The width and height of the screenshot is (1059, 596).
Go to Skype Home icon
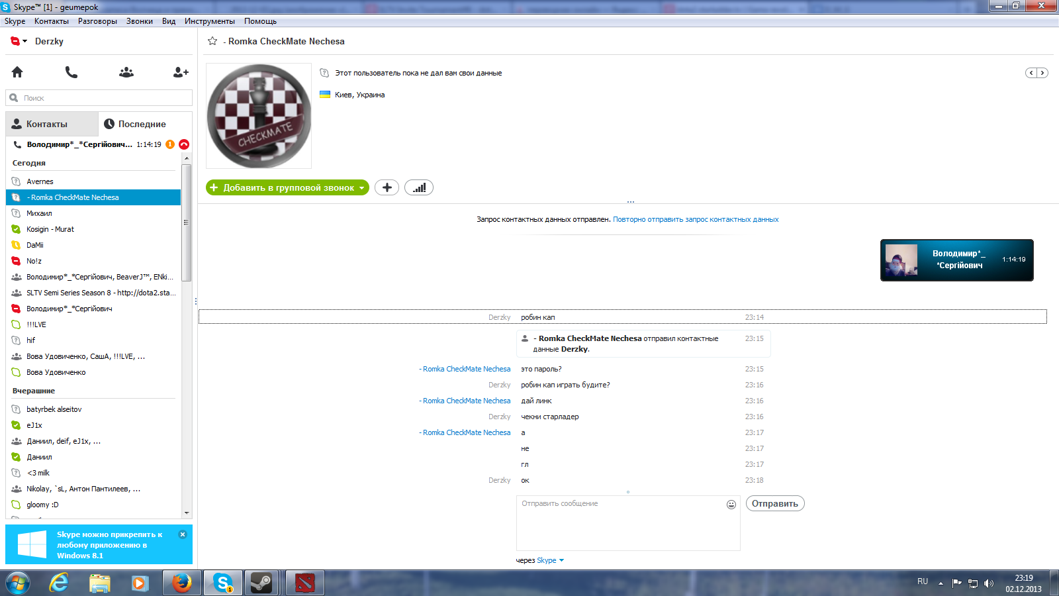(17, 72)
